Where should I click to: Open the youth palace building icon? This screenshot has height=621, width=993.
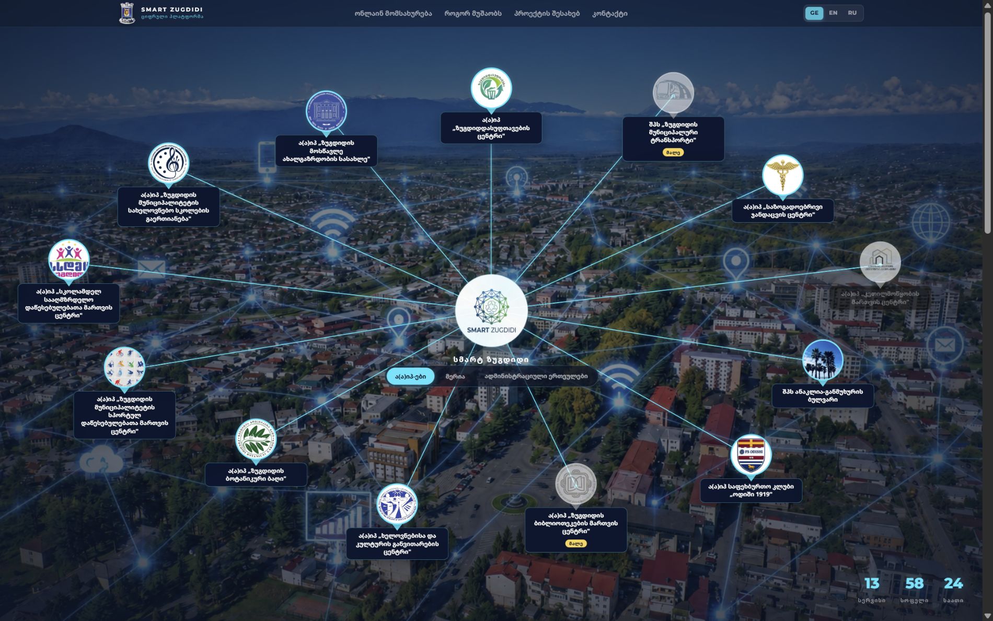click(x=326, y=111)
